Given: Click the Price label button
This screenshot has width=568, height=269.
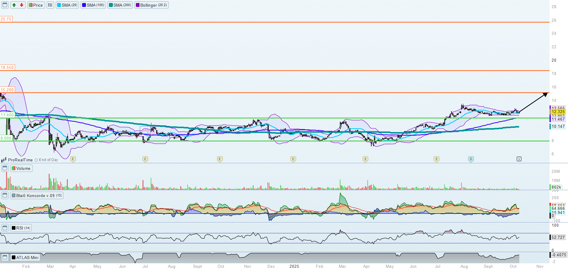Looking at the screenshot, I should [36, 5].
